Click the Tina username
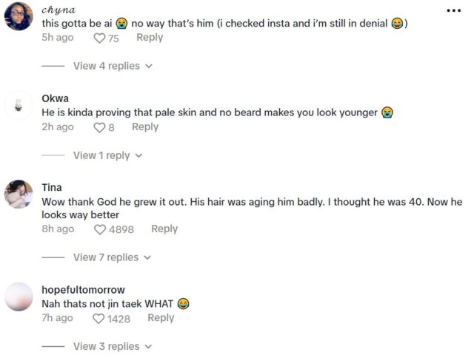The image size is (474, 358). (x=52, y=187)
